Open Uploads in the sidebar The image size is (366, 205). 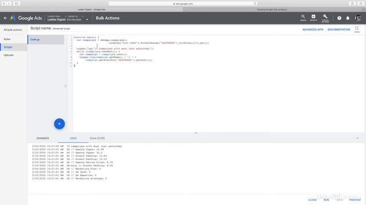tap(9, 55)
